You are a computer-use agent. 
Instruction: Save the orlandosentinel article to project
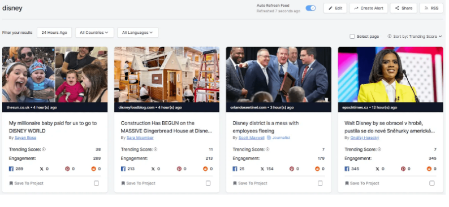click(x=250, y=183)
